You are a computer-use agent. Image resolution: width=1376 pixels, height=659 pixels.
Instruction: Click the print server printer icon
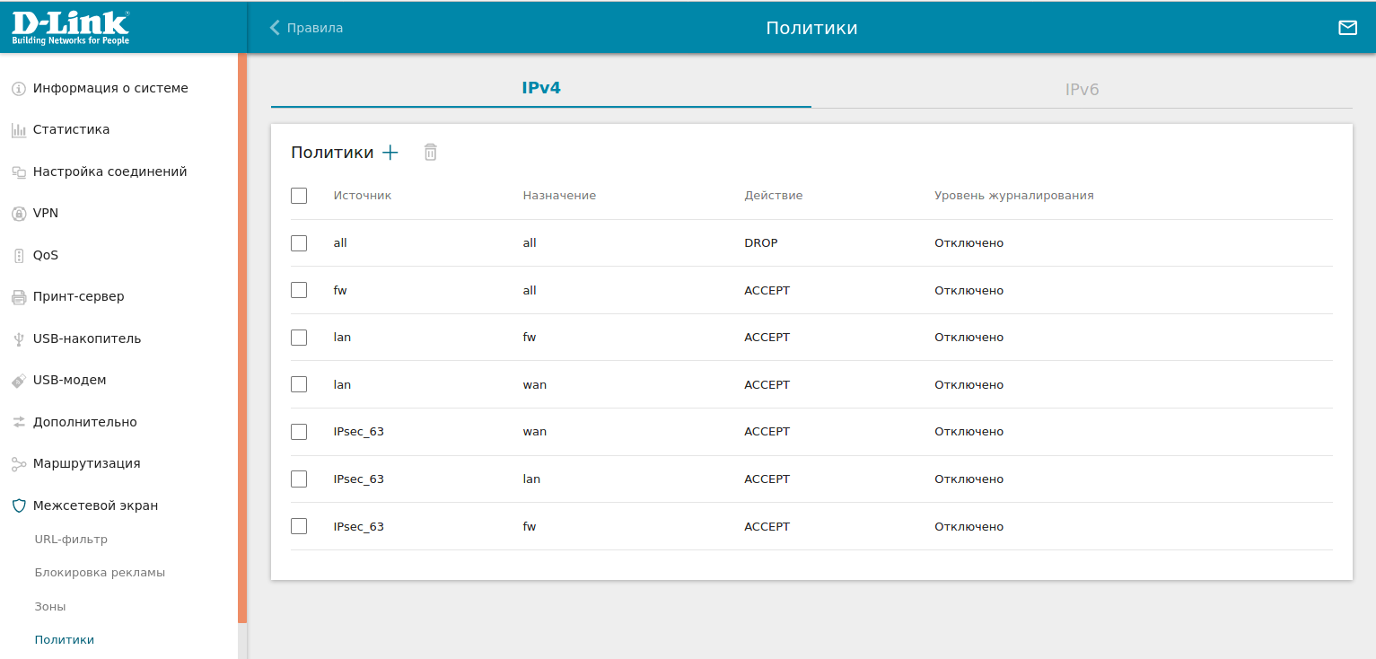pyautogui.click(x=18, y=297)
